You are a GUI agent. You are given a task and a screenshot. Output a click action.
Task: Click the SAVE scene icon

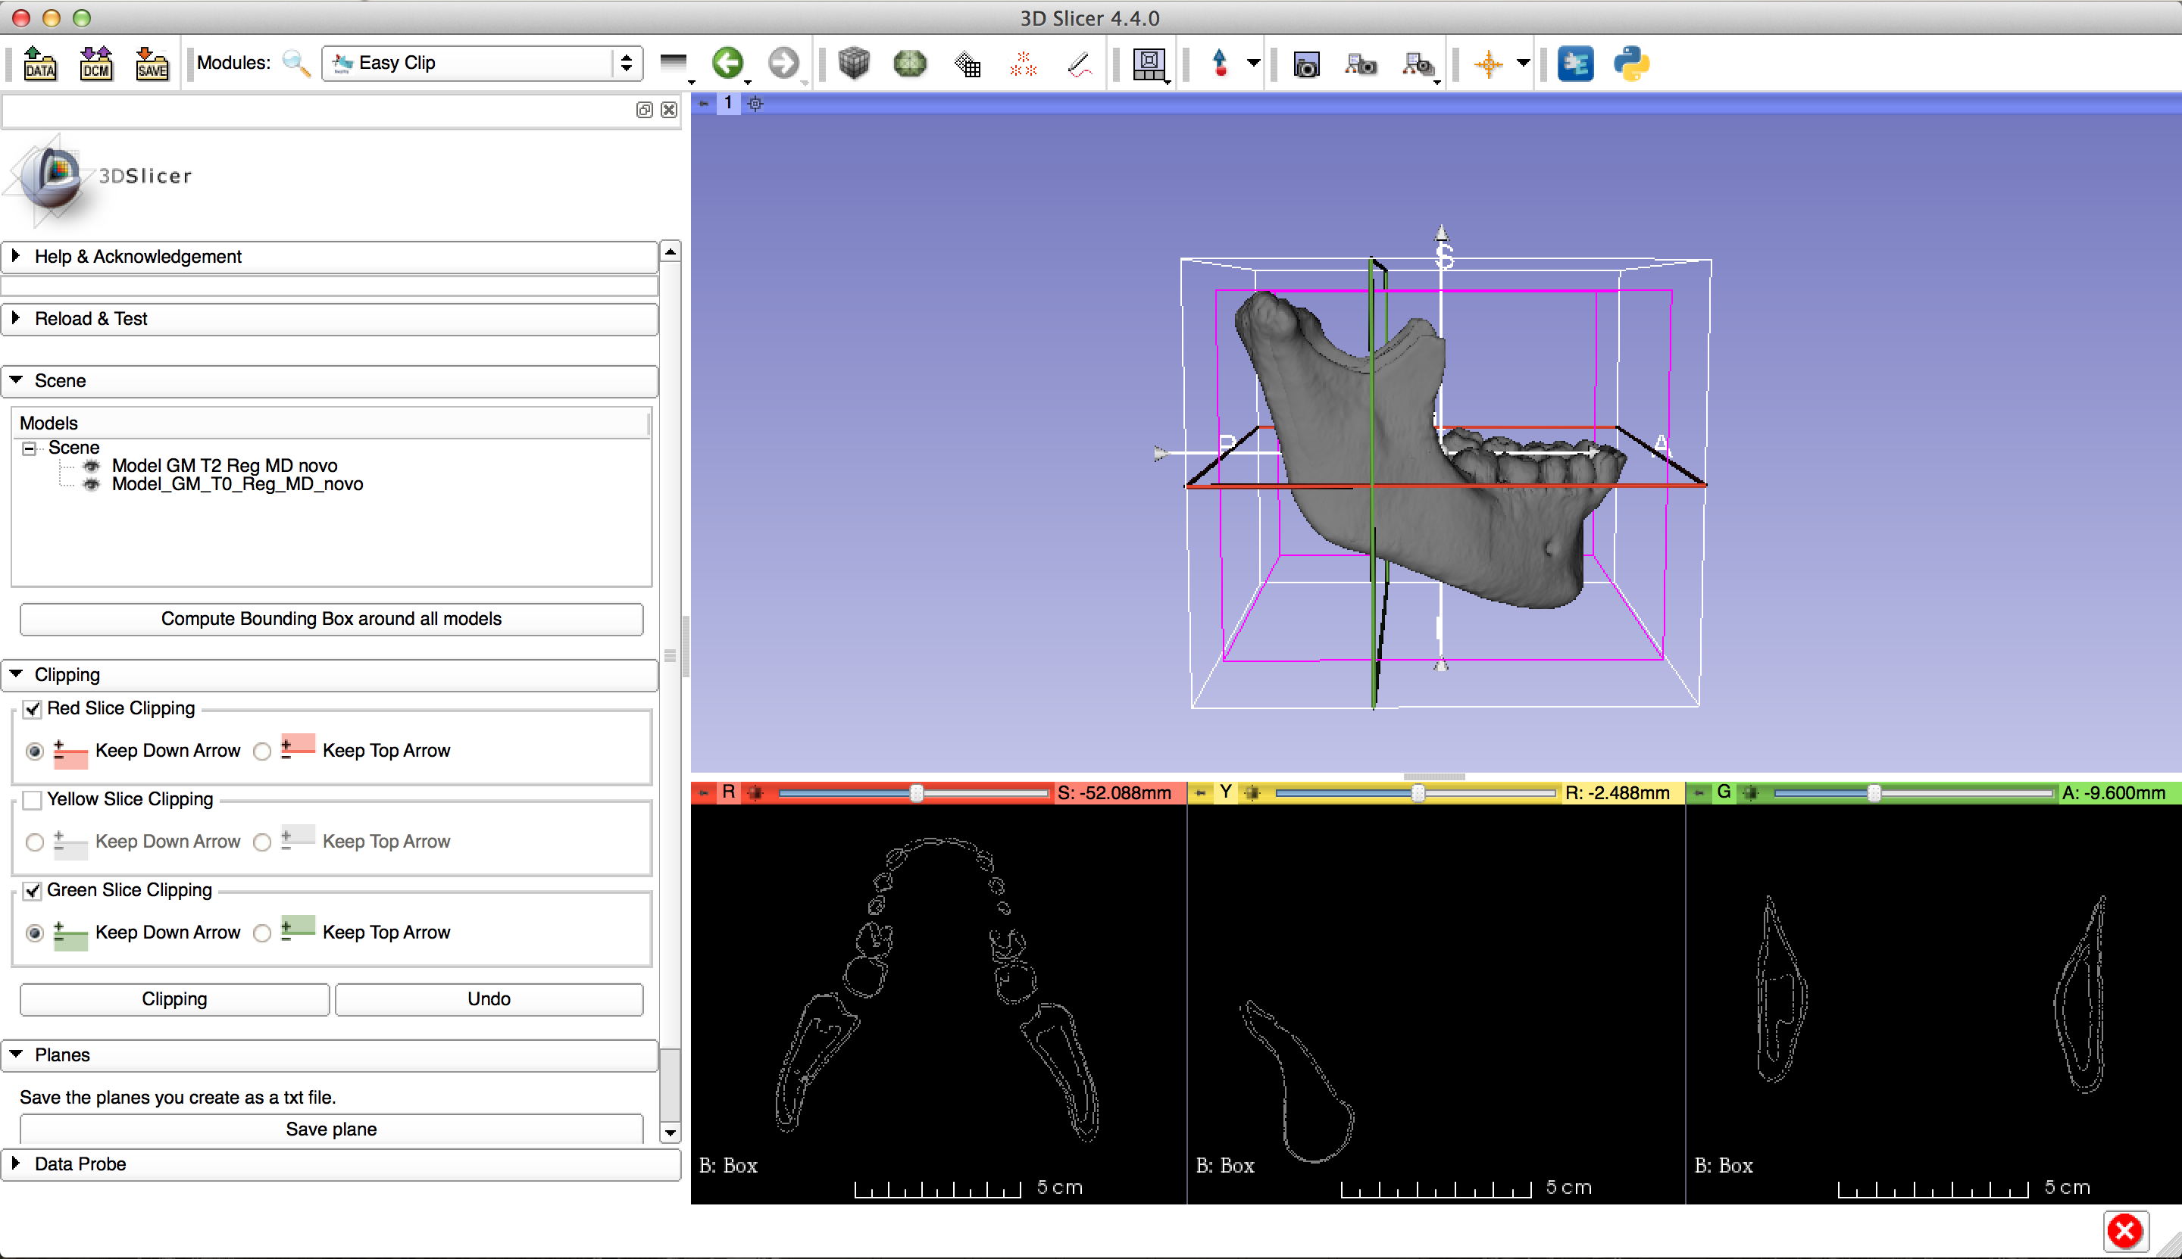coord(152,63)
